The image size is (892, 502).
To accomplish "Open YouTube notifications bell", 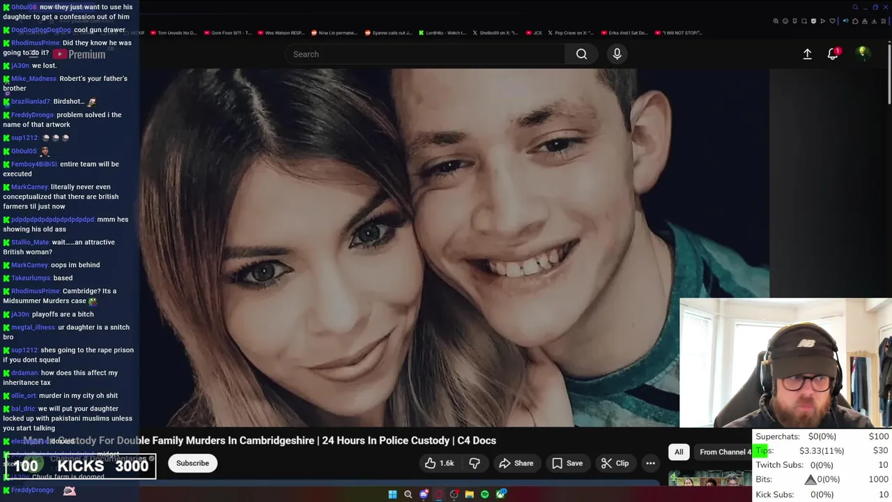I will pyautogui.click(x=833, y=54).
